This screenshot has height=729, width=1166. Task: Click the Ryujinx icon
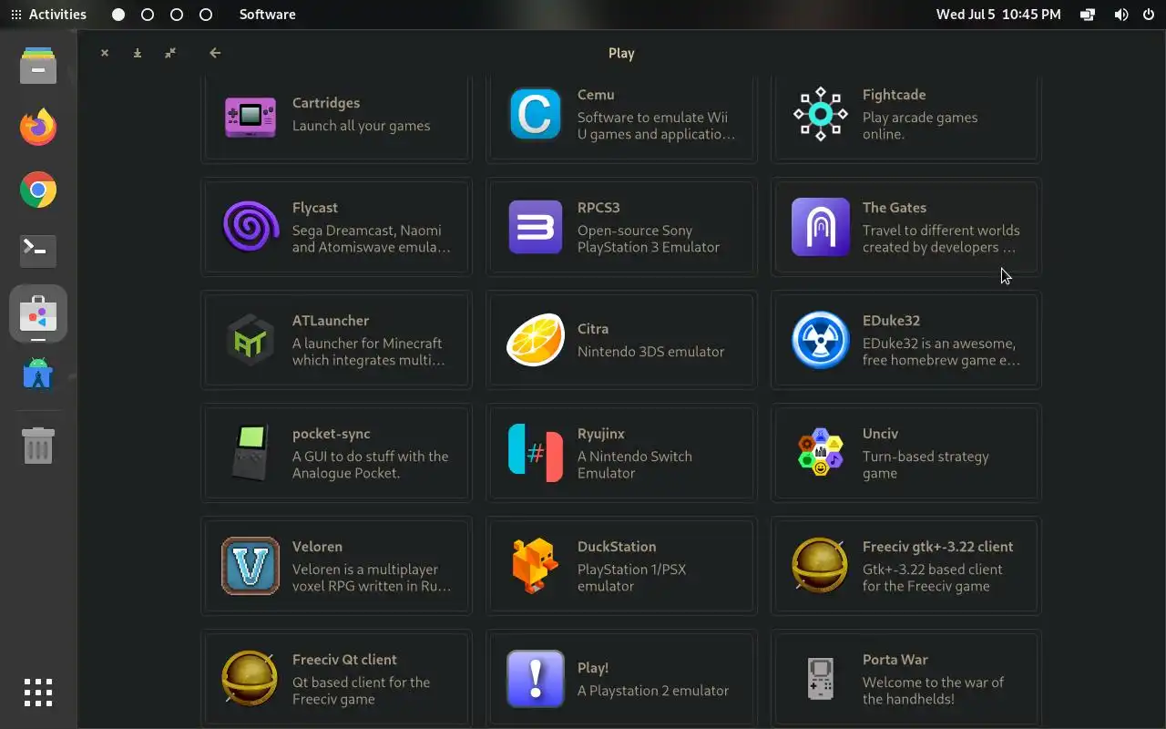point(536,453)
